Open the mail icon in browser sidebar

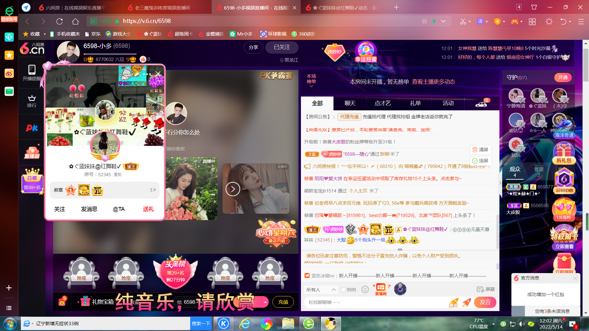click(x=9, y=91)
